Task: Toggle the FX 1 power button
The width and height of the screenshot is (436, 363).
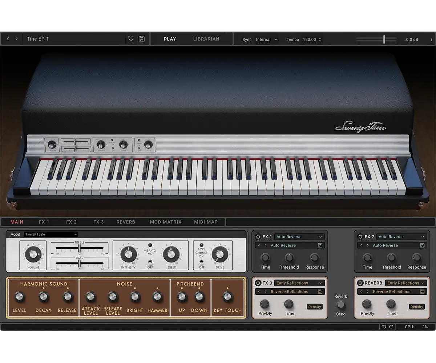Action: point(258,237)
